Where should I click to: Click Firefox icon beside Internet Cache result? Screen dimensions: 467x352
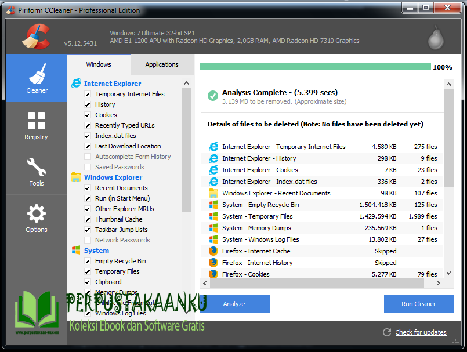(x=213, y=251)
